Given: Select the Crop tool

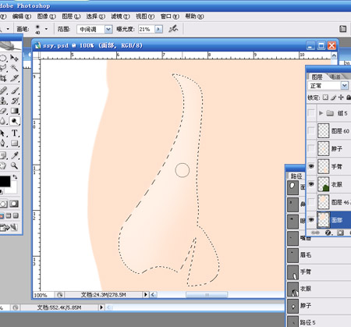Looking at the screenshot, I should [3, 78].
